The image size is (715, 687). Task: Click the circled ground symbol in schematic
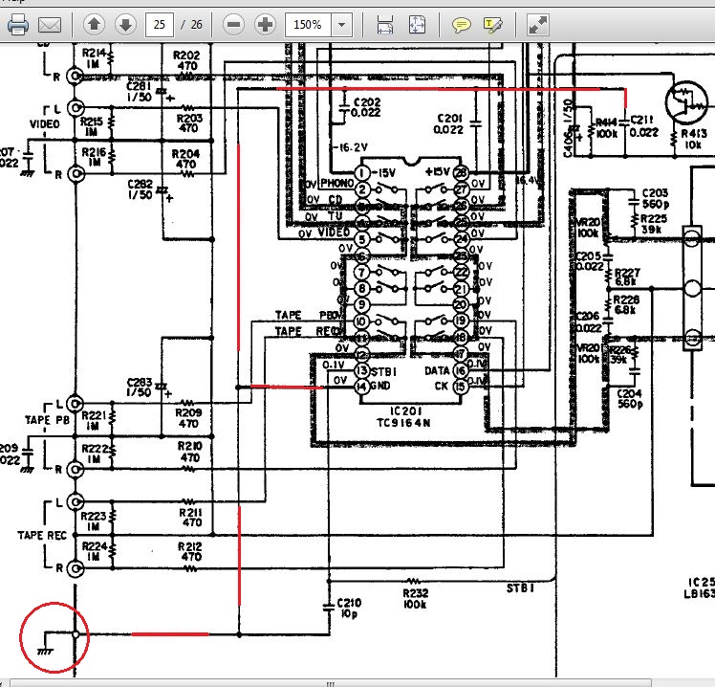click(54, 634)
